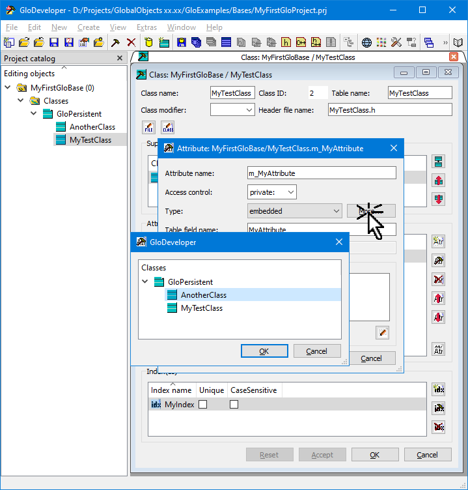468x490 pixels.
Task: Click the FILE edit icon below Class modifier
Action: click(148, 128)
